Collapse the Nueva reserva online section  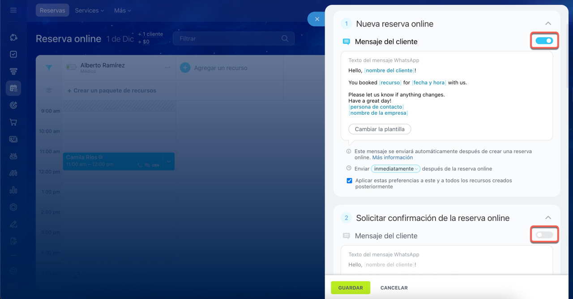[548, 24]
